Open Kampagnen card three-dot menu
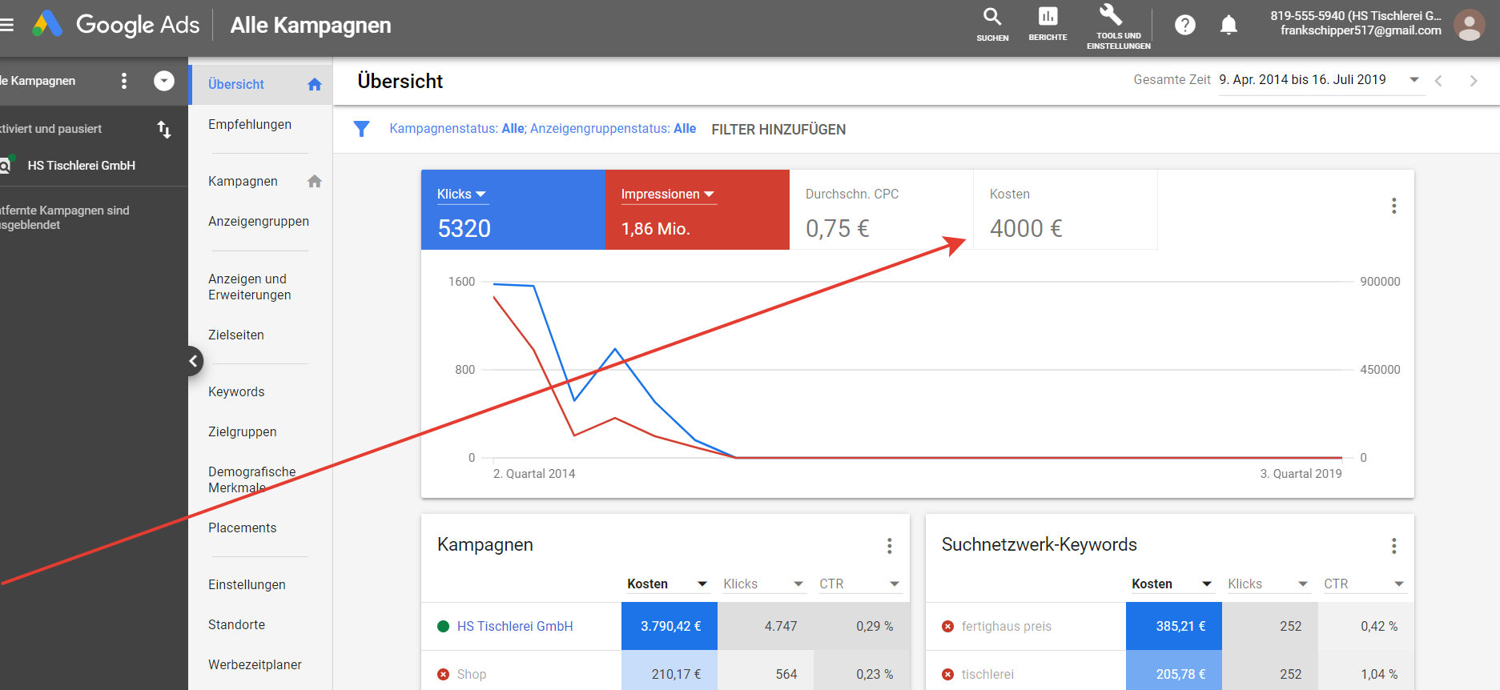Image resolution: width=1500 pixels, height=690 pixels. point(890,546)
